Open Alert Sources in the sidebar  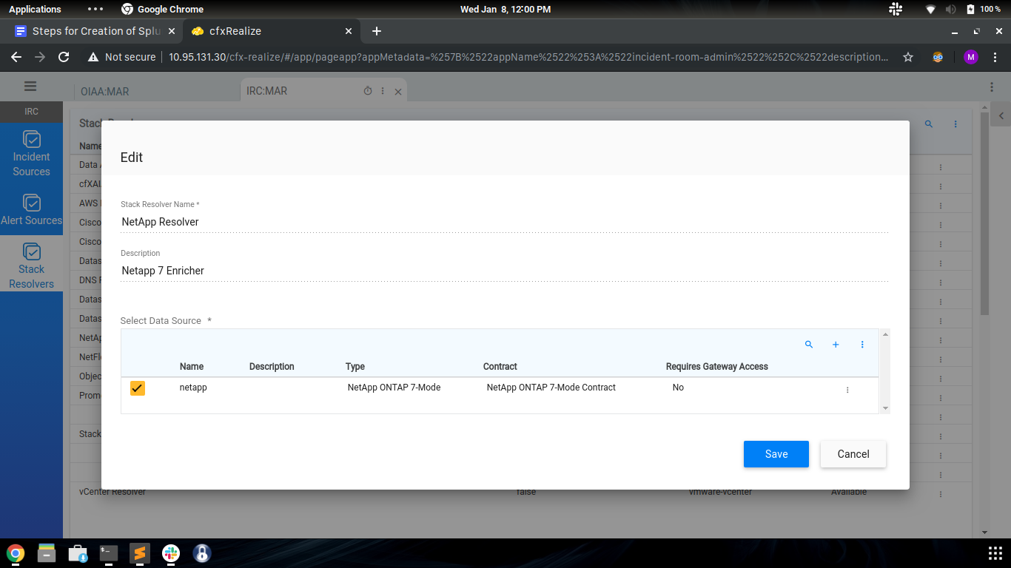[x=31, y=210]
